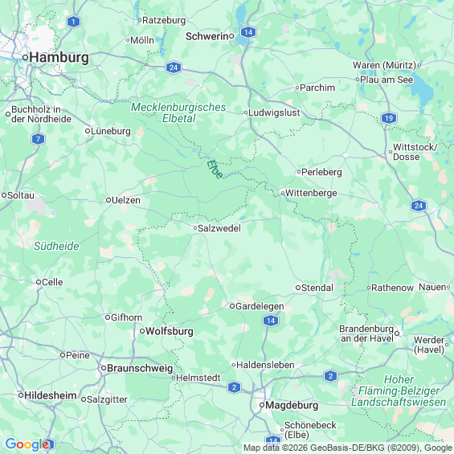Click the A14 shield beside Schwerin
Image resolution: width=454 pixels, height=454 pixels.
pos(248,32)
